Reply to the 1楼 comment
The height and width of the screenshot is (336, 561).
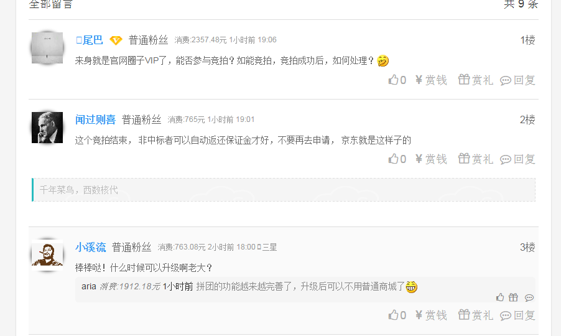517,80
